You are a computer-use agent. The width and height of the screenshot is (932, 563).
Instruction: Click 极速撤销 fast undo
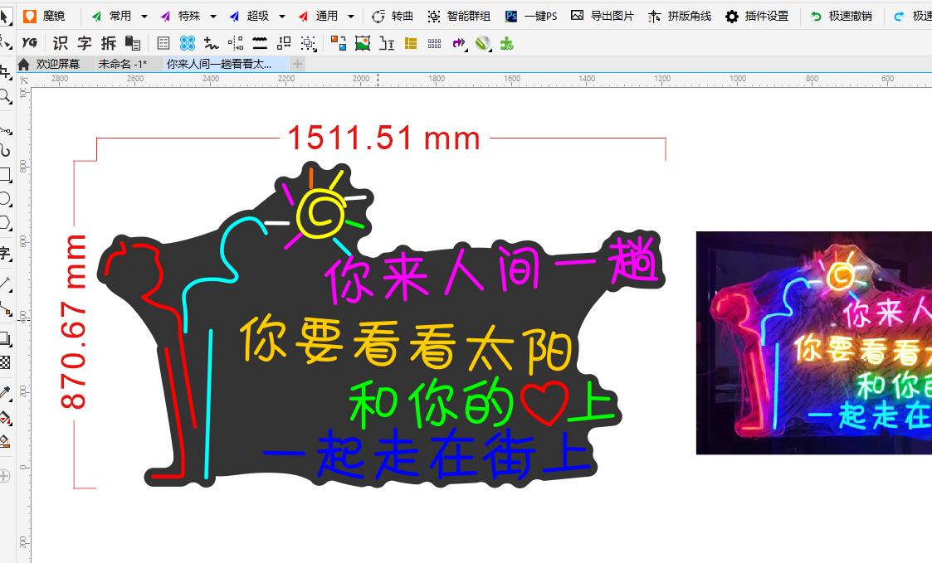(x=842, y=16)
